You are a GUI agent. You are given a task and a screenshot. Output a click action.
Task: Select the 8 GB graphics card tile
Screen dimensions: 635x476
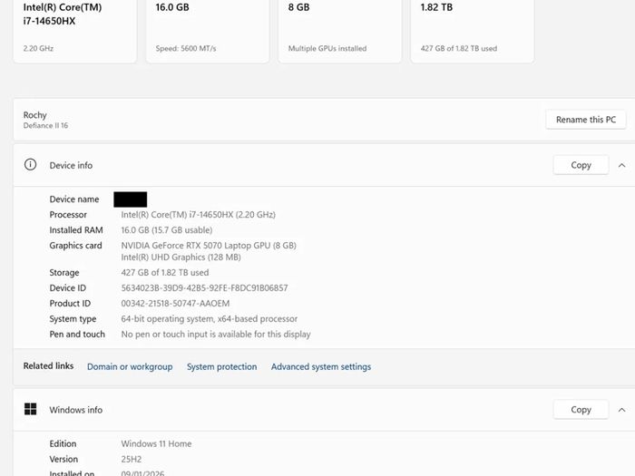[x=340, y=30]
